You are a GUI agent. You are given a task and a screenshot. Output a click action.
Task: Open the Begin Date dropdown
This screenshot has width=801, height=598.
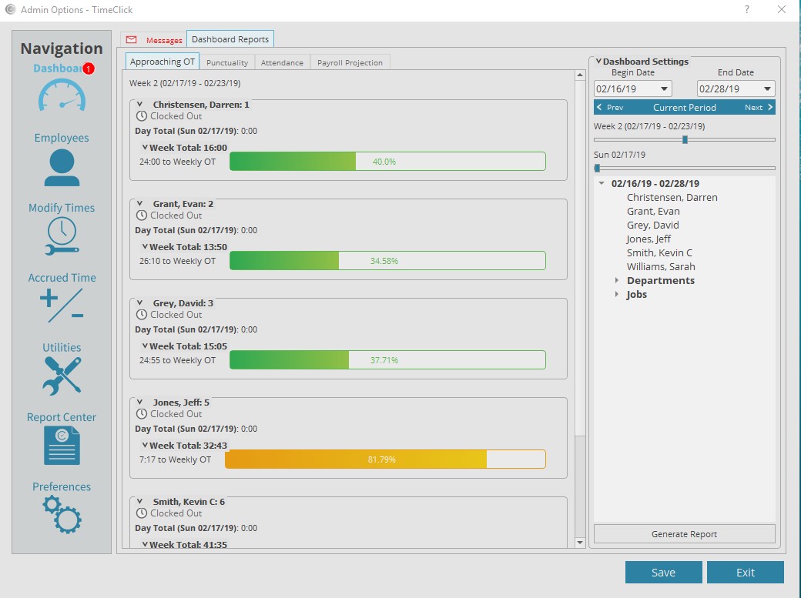[x=664, y=89]
